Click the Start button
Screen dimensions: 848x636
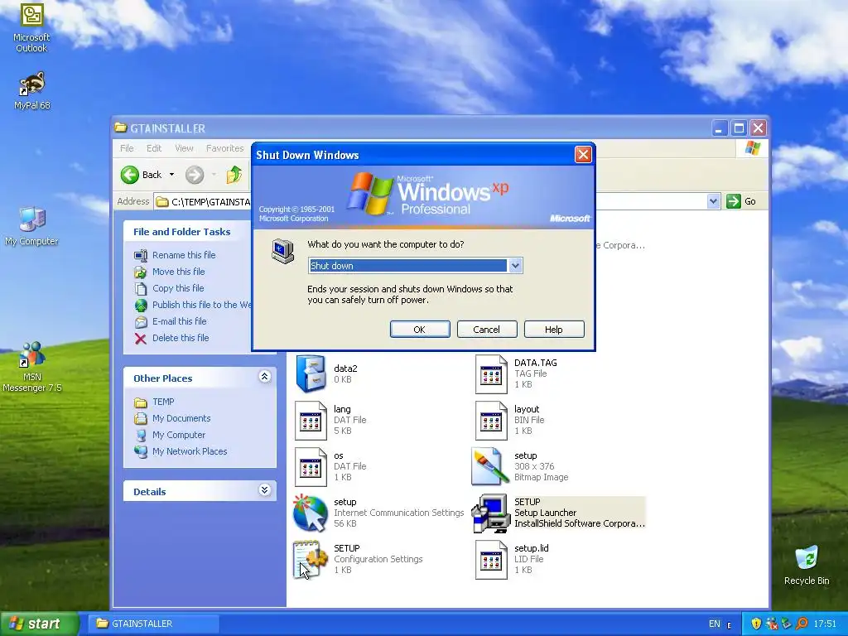38,624
